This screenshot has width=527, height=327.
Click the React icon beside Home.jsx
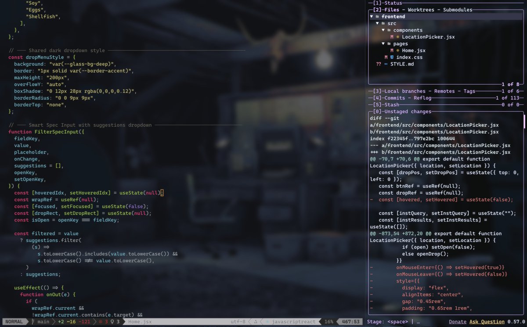pyautogui.click(x=398, y=50)
